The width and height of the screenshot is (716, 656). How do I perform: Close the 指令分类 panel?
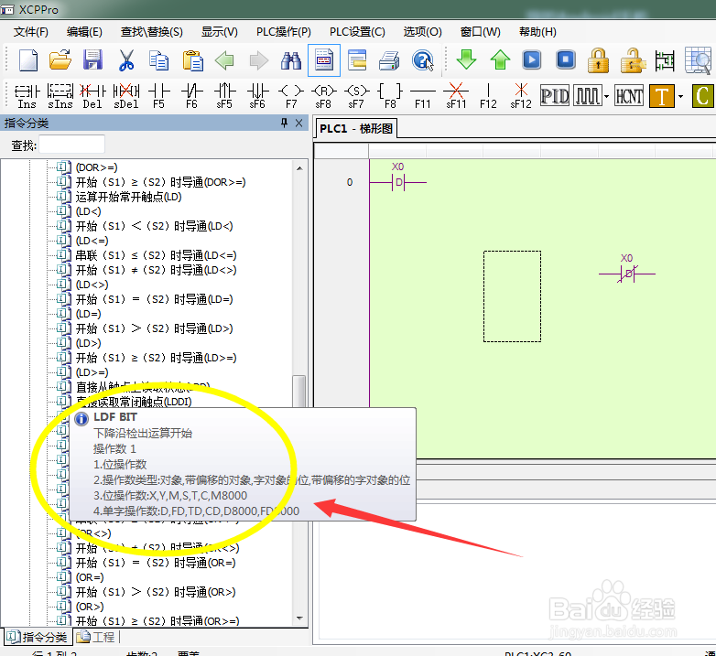(x=299, y=123)
